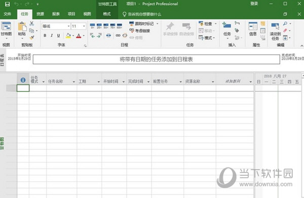This screenshot has height=198, width=304.
Task: Expand the Mode (模式) dropdown
Action: coord(214,38)
